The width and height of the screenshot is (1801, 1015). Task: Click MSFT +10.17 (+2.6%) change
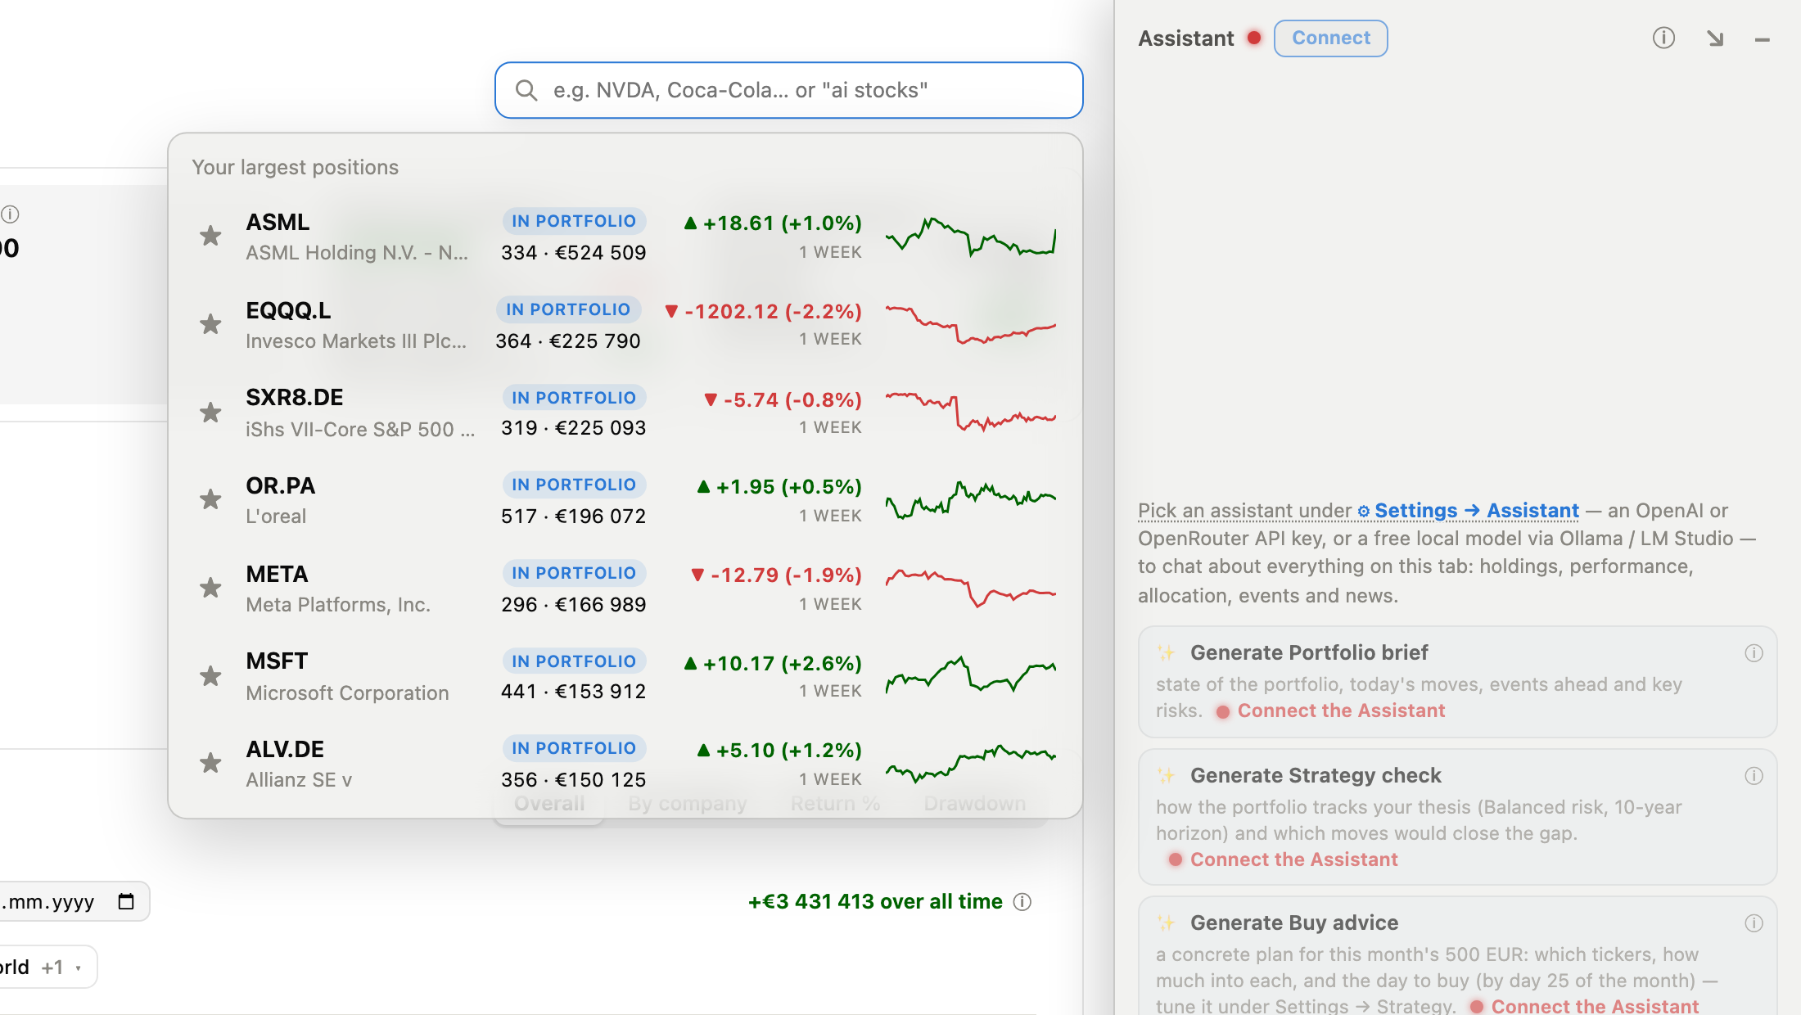[773, 664]
